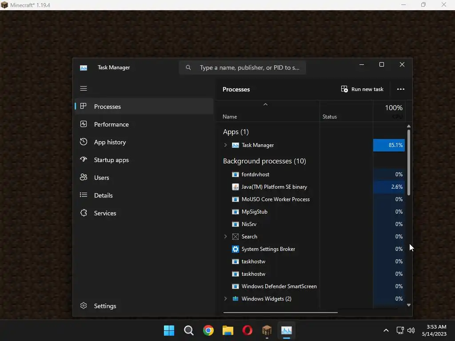Click the Task Manager taskbar icon
This screenshot has height=341, width=455.
coord(287,330)
